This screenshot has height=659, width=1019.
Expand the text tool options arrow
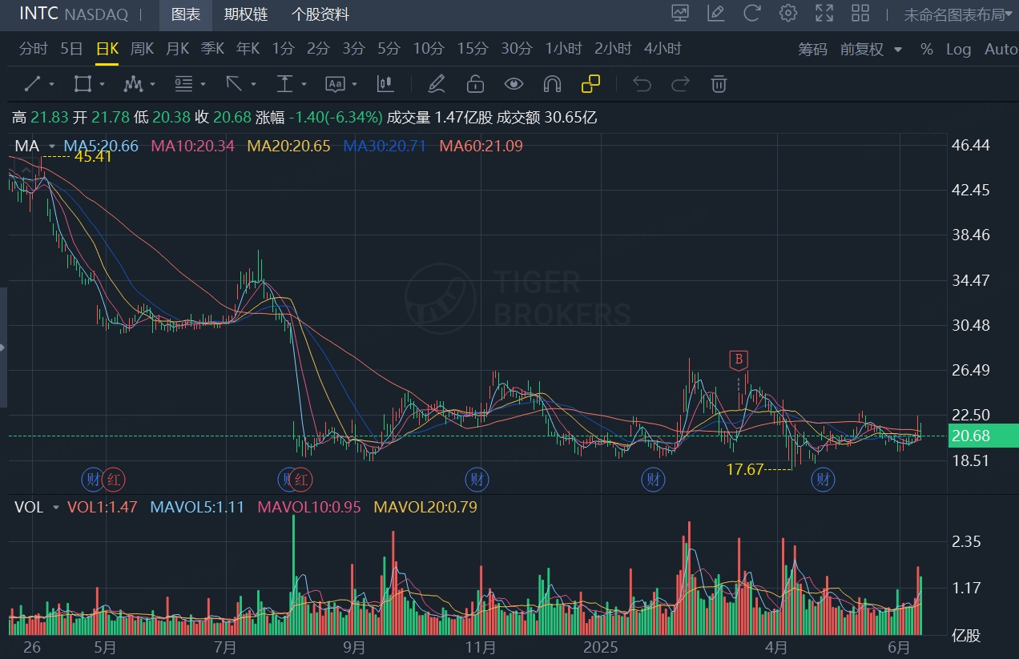pyautogui.click(x=355, y=84)
